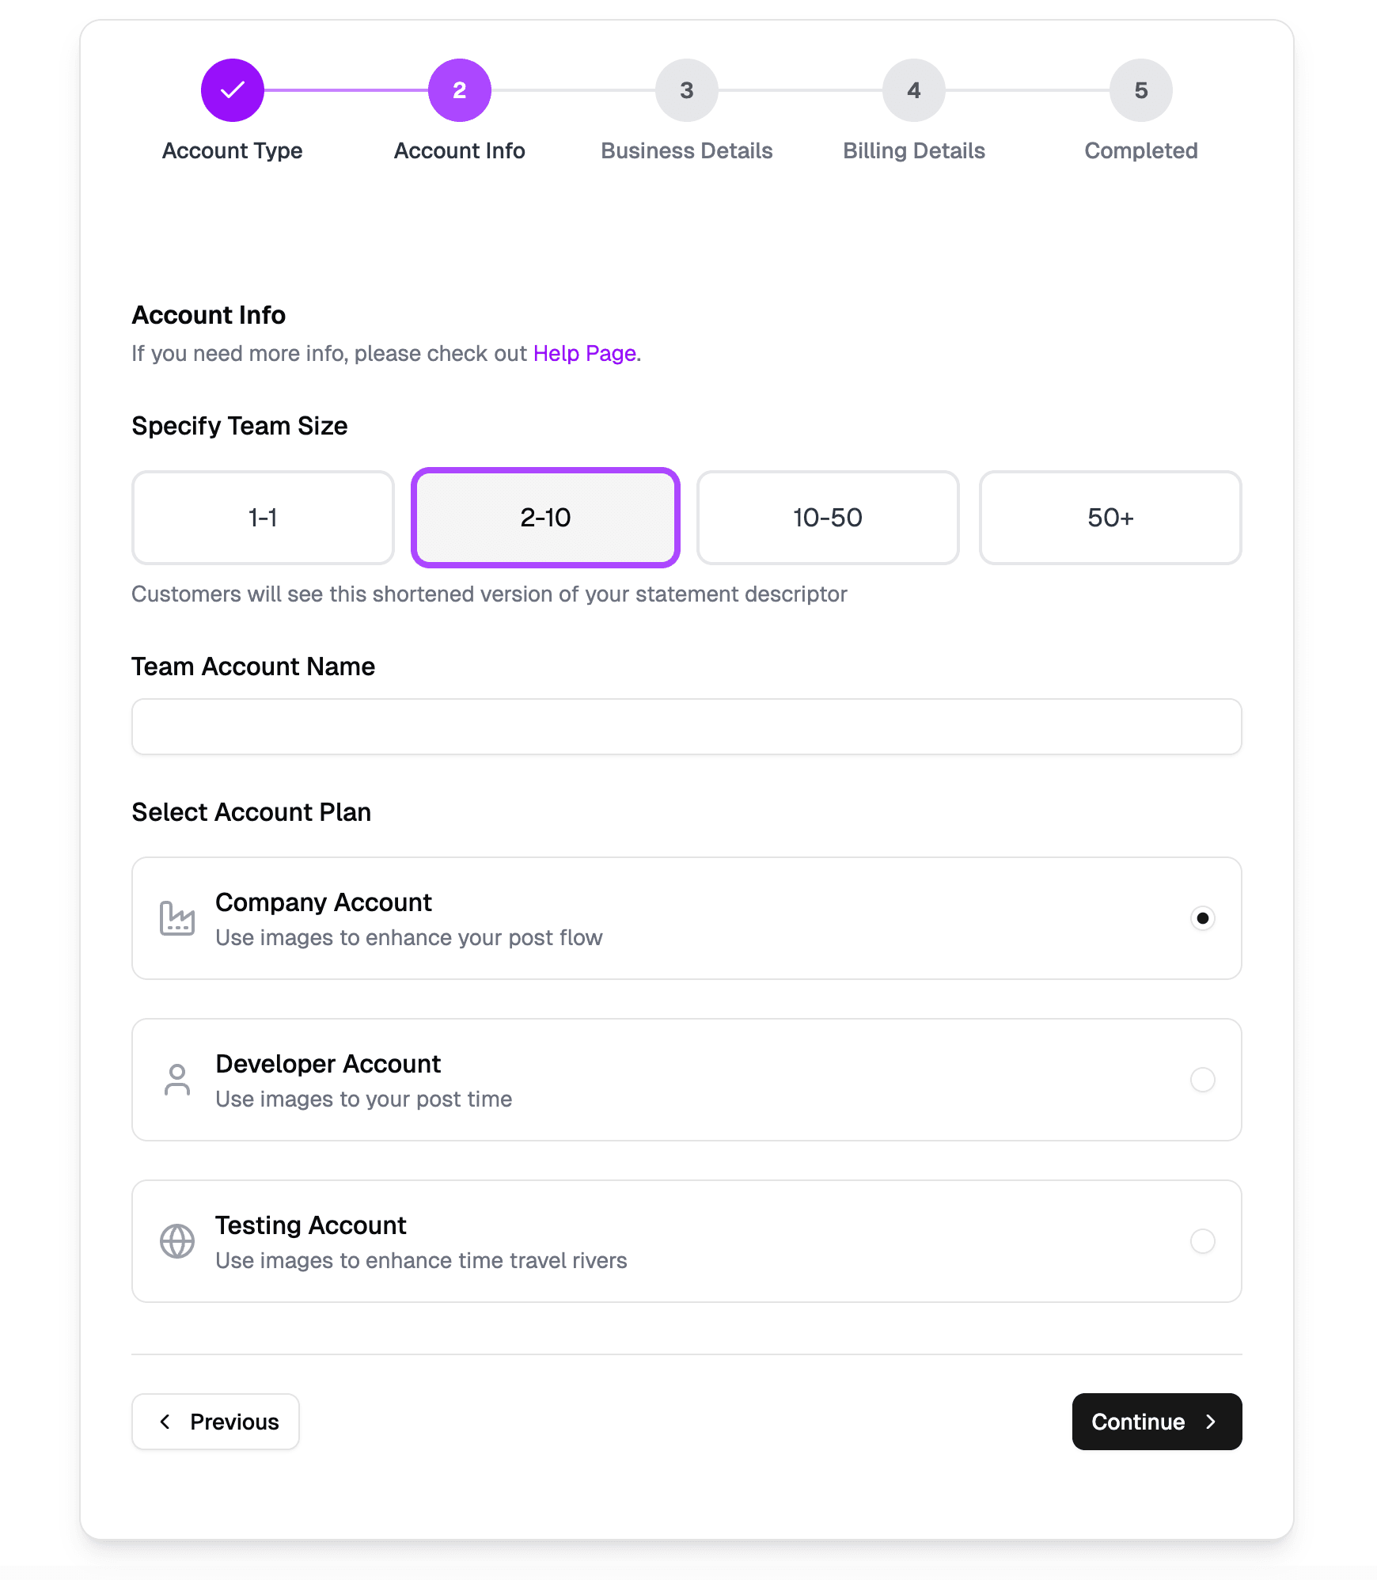Image resolution: width=1377 pixels, height=1580 pixels.
Task: Click the person icon beside Developer Account
Action: 176,1080
